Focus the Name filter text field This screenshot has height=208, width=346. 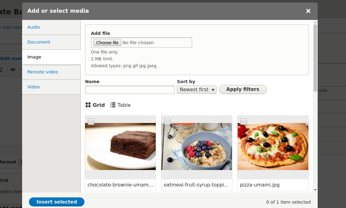(x=130, y=90)
